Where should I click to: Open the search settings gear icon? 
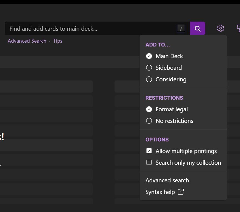(221, 29)
